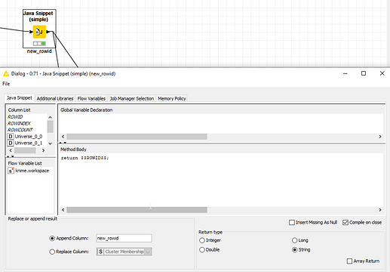Click Method Body scroll right arrow
This screenshot has height=272, width=390.
point(380,210)
